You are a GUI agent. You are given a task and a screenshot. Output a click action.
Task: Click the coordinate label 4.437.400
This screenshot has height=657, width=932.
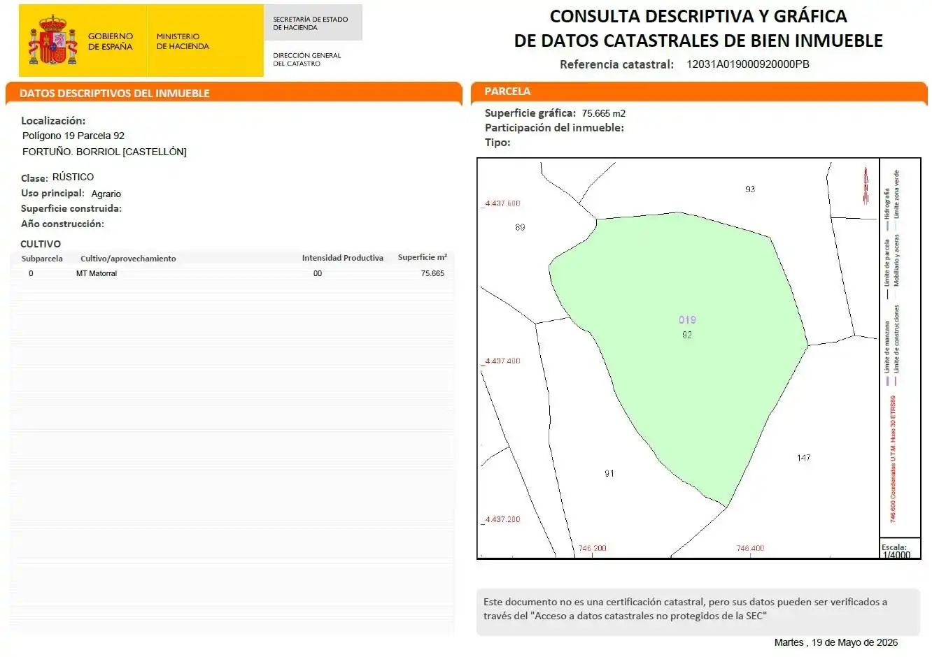point(502,361)
